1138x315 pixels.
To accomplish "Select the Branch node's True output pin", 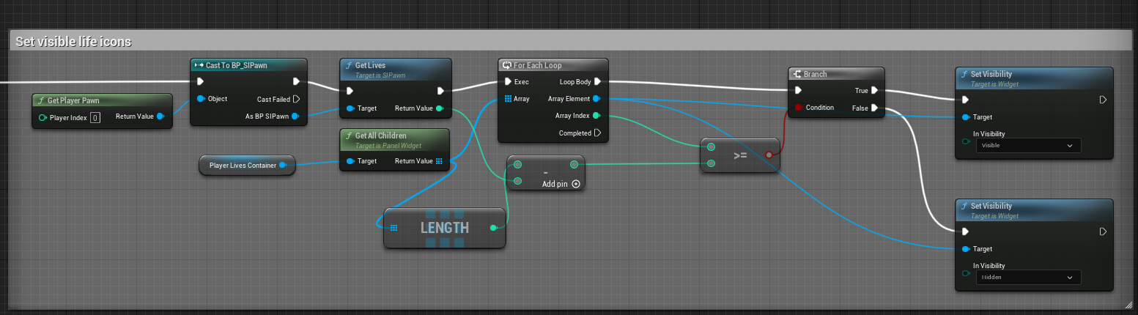I will click(874, 91).
